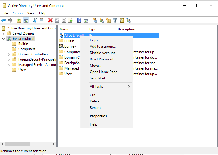Select Users row in list pane

point(68,74)
